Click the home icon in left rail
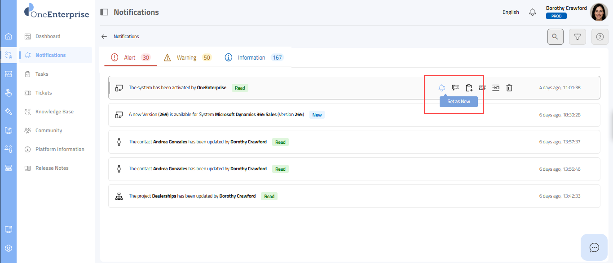 click(8, 36)
